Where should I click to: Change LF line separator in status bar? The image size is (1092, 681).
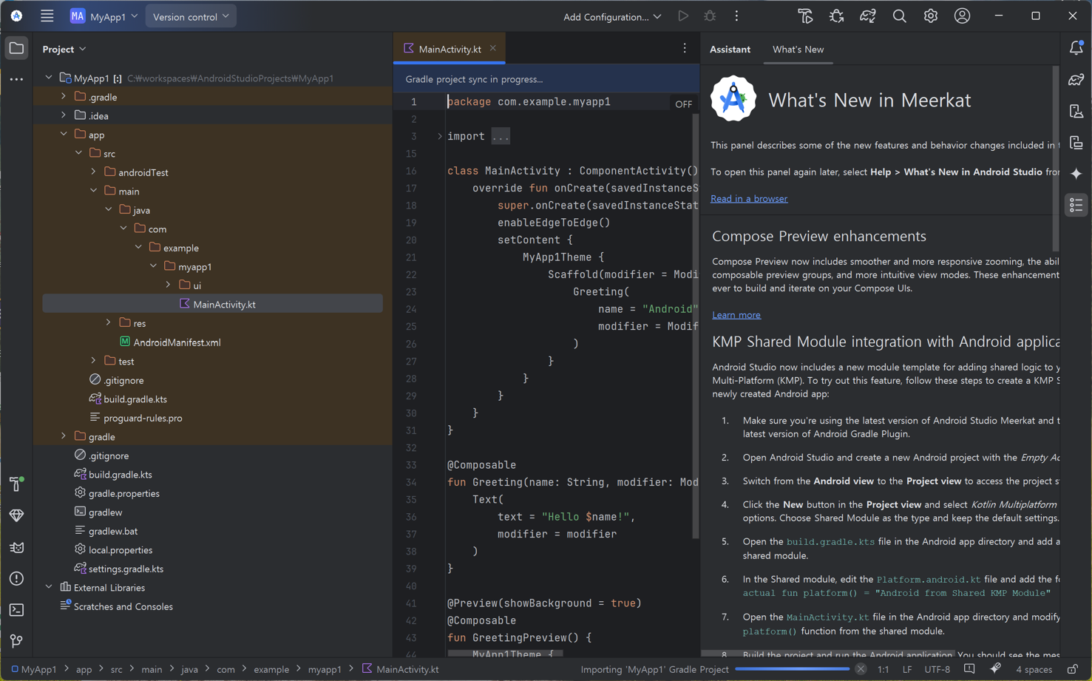point(907,669)
